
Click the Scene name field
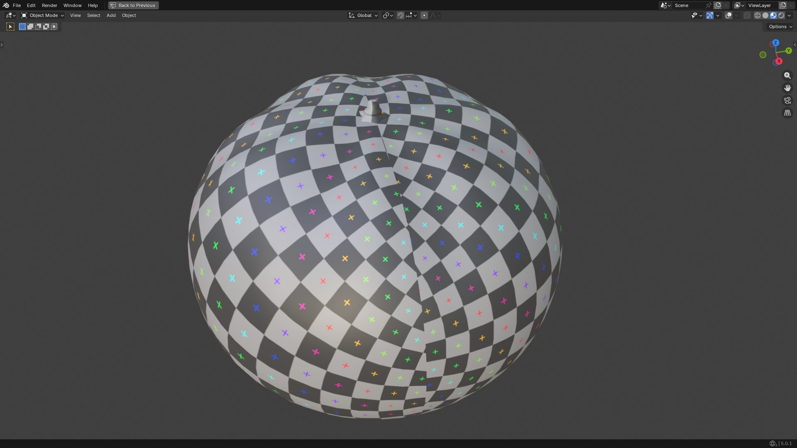click(688, 5)
